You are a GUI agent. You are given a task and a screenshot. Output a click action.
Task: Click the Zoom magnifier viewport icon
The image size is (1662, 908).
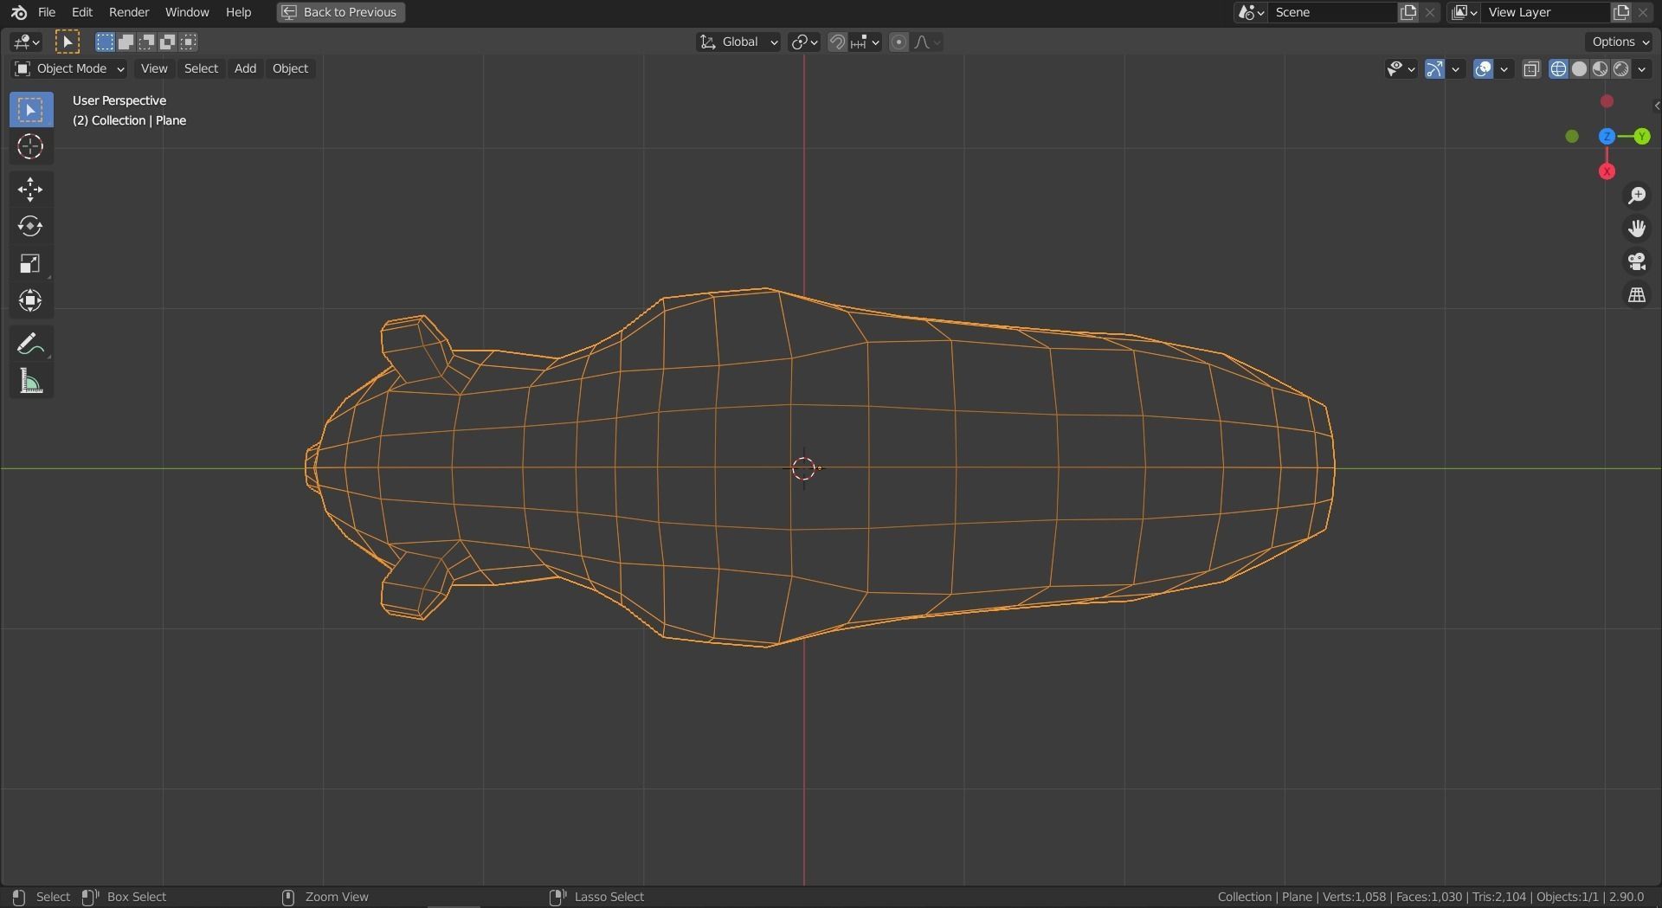coord(1636,196)
